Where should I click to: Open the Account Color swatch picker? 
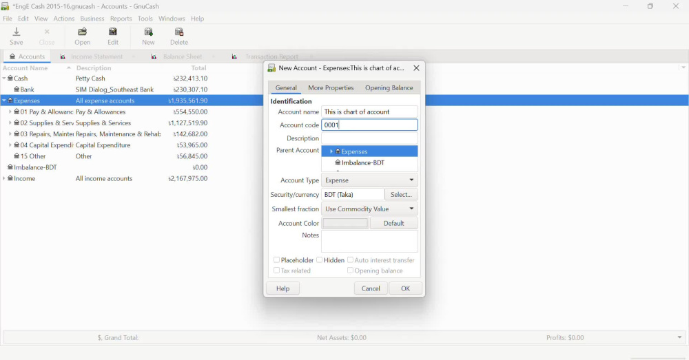click(x=345, y=223)
